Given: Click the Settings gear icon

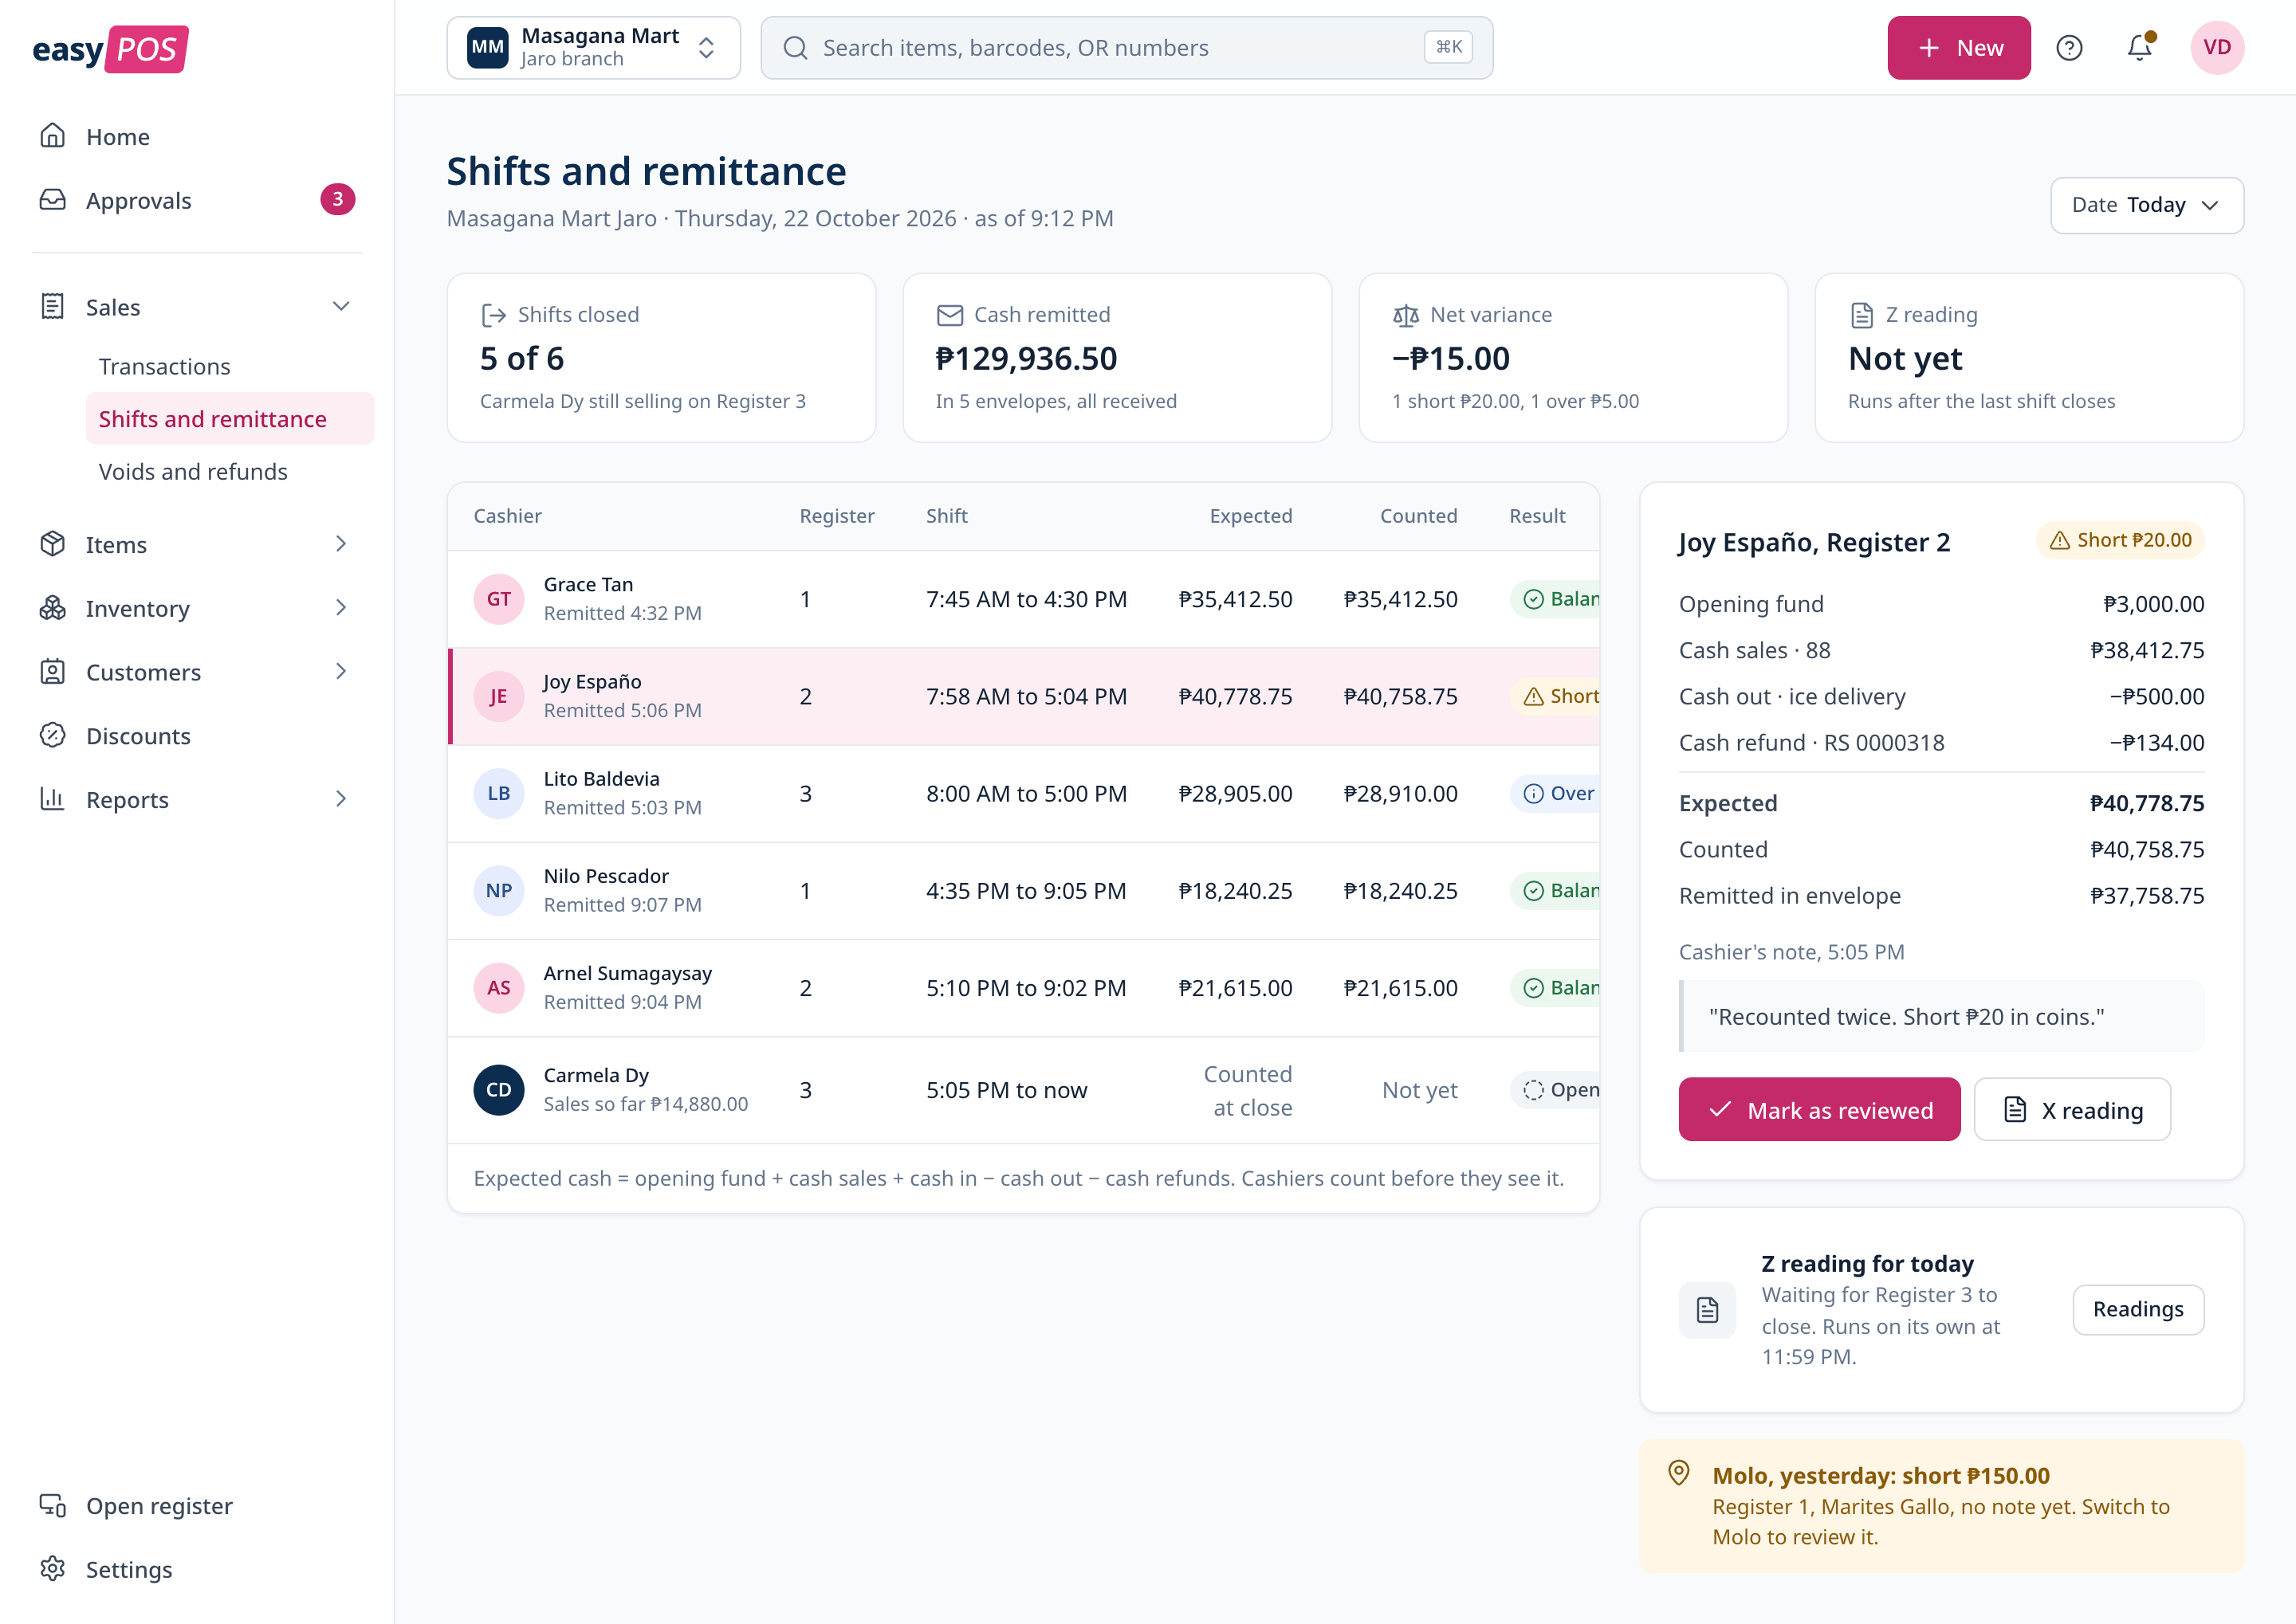Looking at the screenshot, I should (x=53, y=1569).
